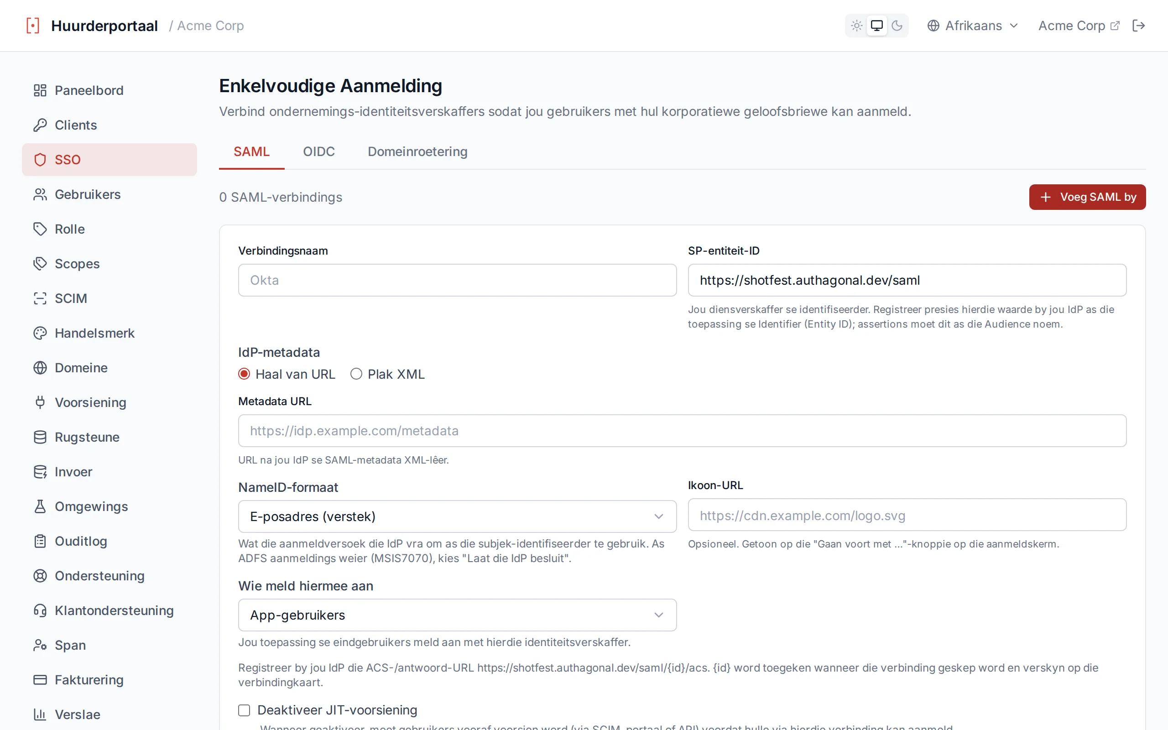Click the Huurderportaal title link
This screenshot has width=1168, height=730.
pyautogui.click(x=104, y=26)
